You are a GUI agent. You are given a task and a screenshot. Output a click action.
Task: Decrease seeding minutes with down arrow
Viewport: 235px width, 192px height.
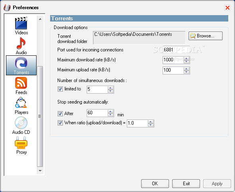click(111, 115)
